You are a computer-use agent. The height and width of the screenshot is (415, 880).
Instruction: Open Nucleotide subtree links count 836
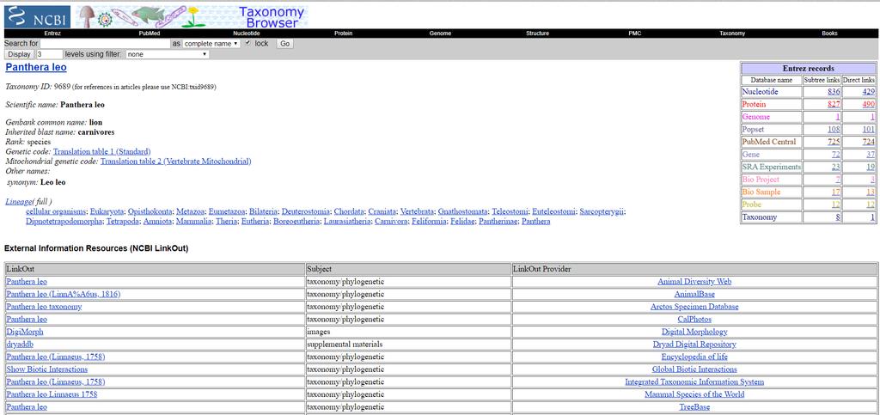tap(834, 91)
